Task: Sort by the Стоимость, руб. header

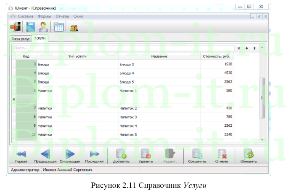Action: tap(217, 56)
